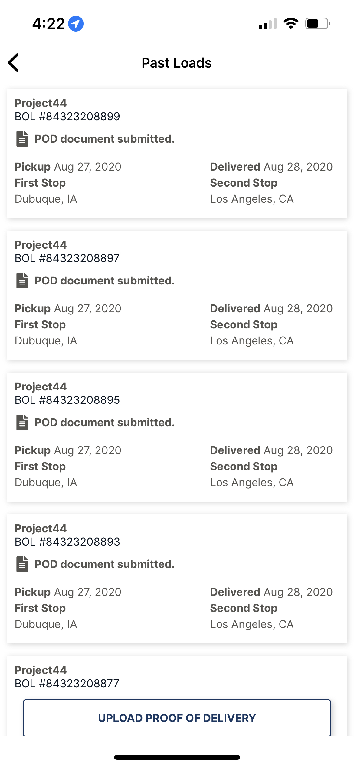This screenshot has height=767, width=354.
Task: Click Upload Proof of Delivery button
Action: (177, 718)
